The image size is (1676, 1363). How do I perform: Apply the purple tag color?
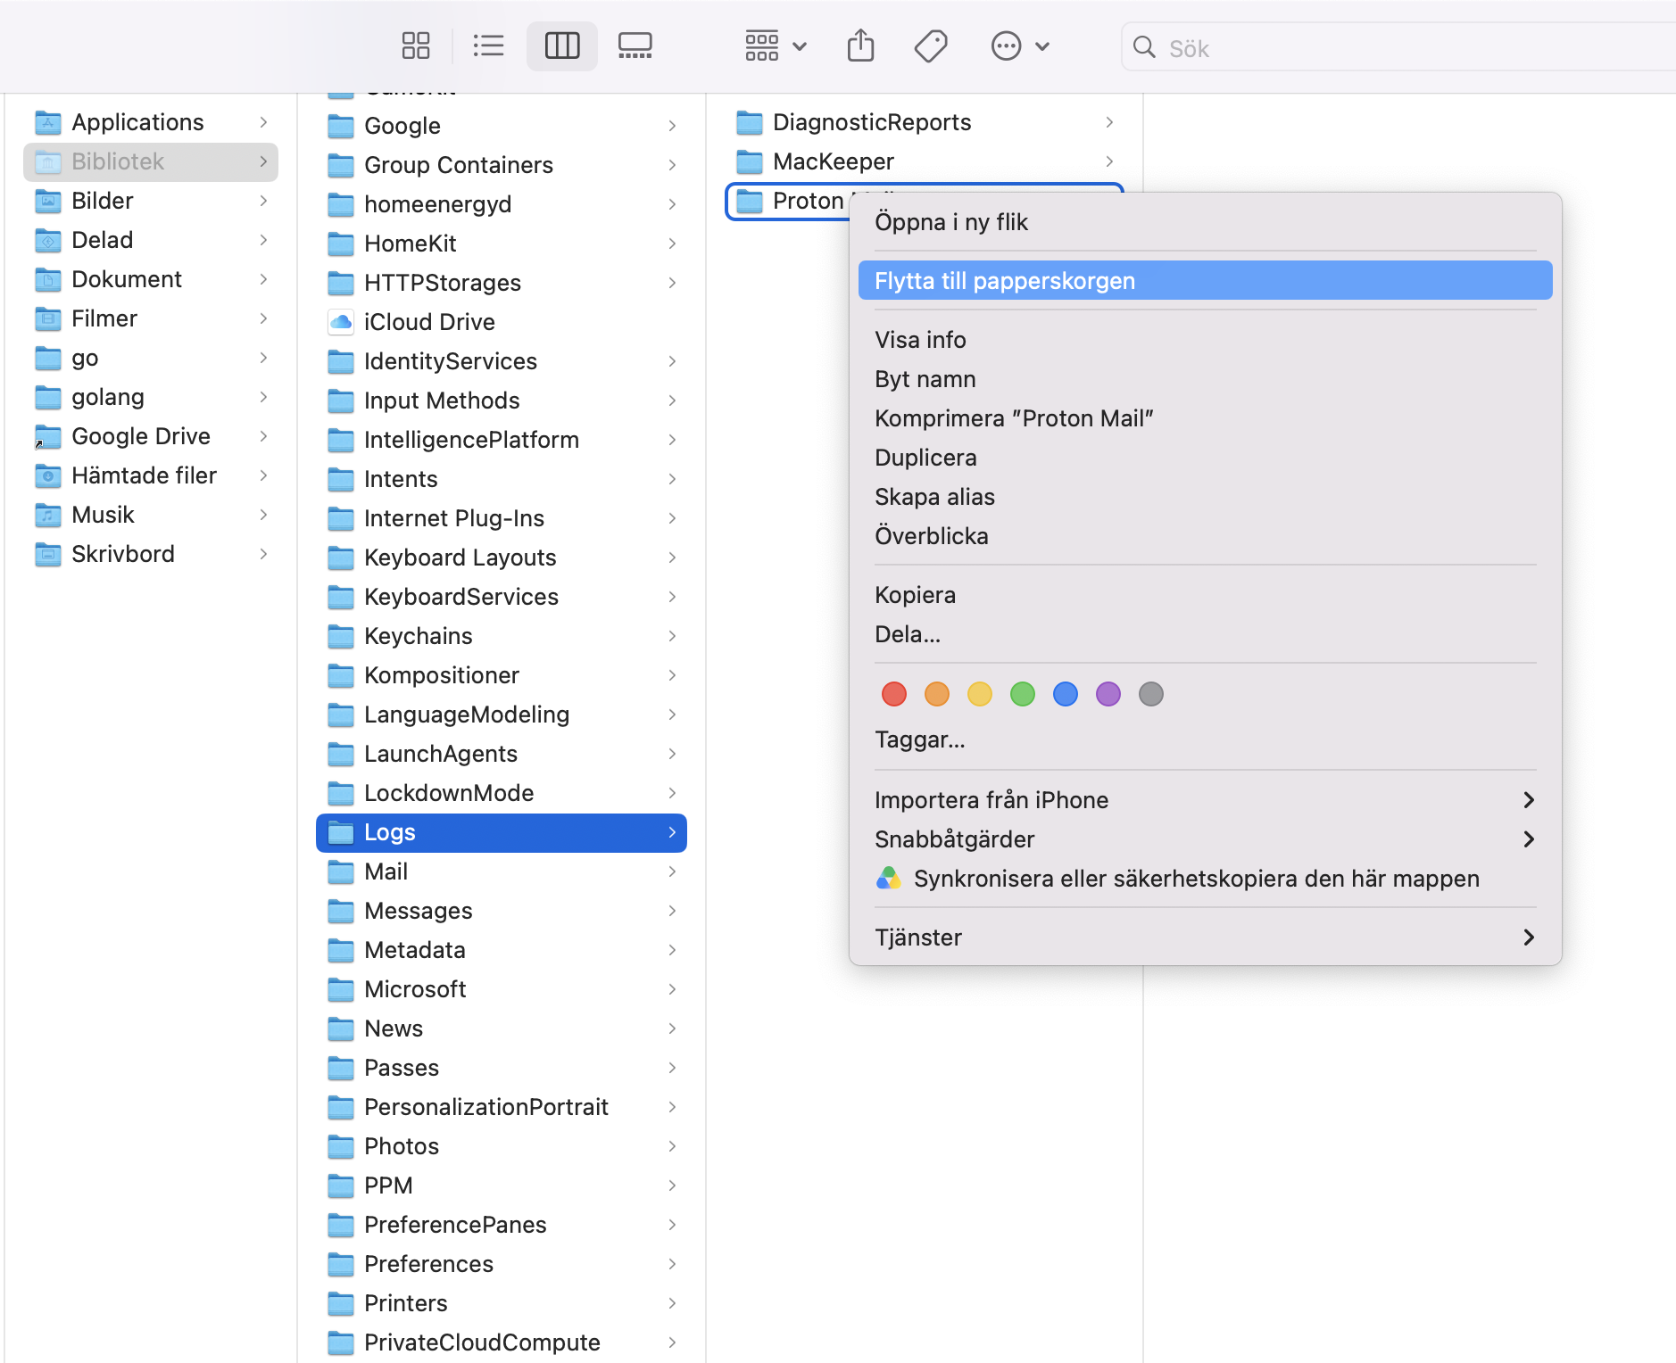point(1108,694)
